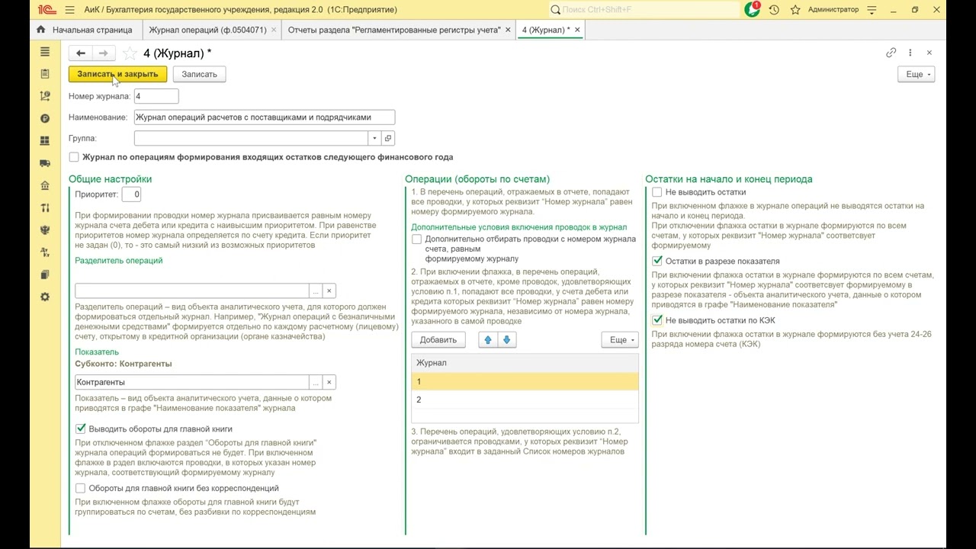Open Разделитель операций selection ellipsis

[316, 291]
